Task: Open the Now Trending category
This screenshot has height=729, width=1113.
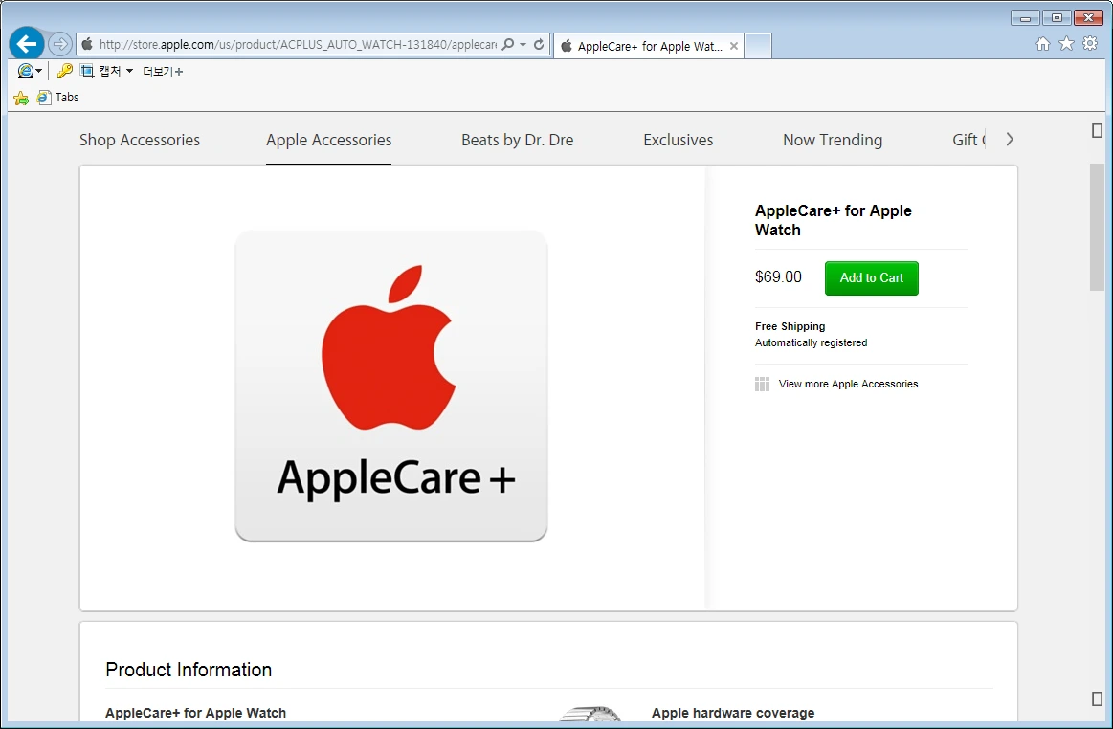Action: tap(833, 140)
